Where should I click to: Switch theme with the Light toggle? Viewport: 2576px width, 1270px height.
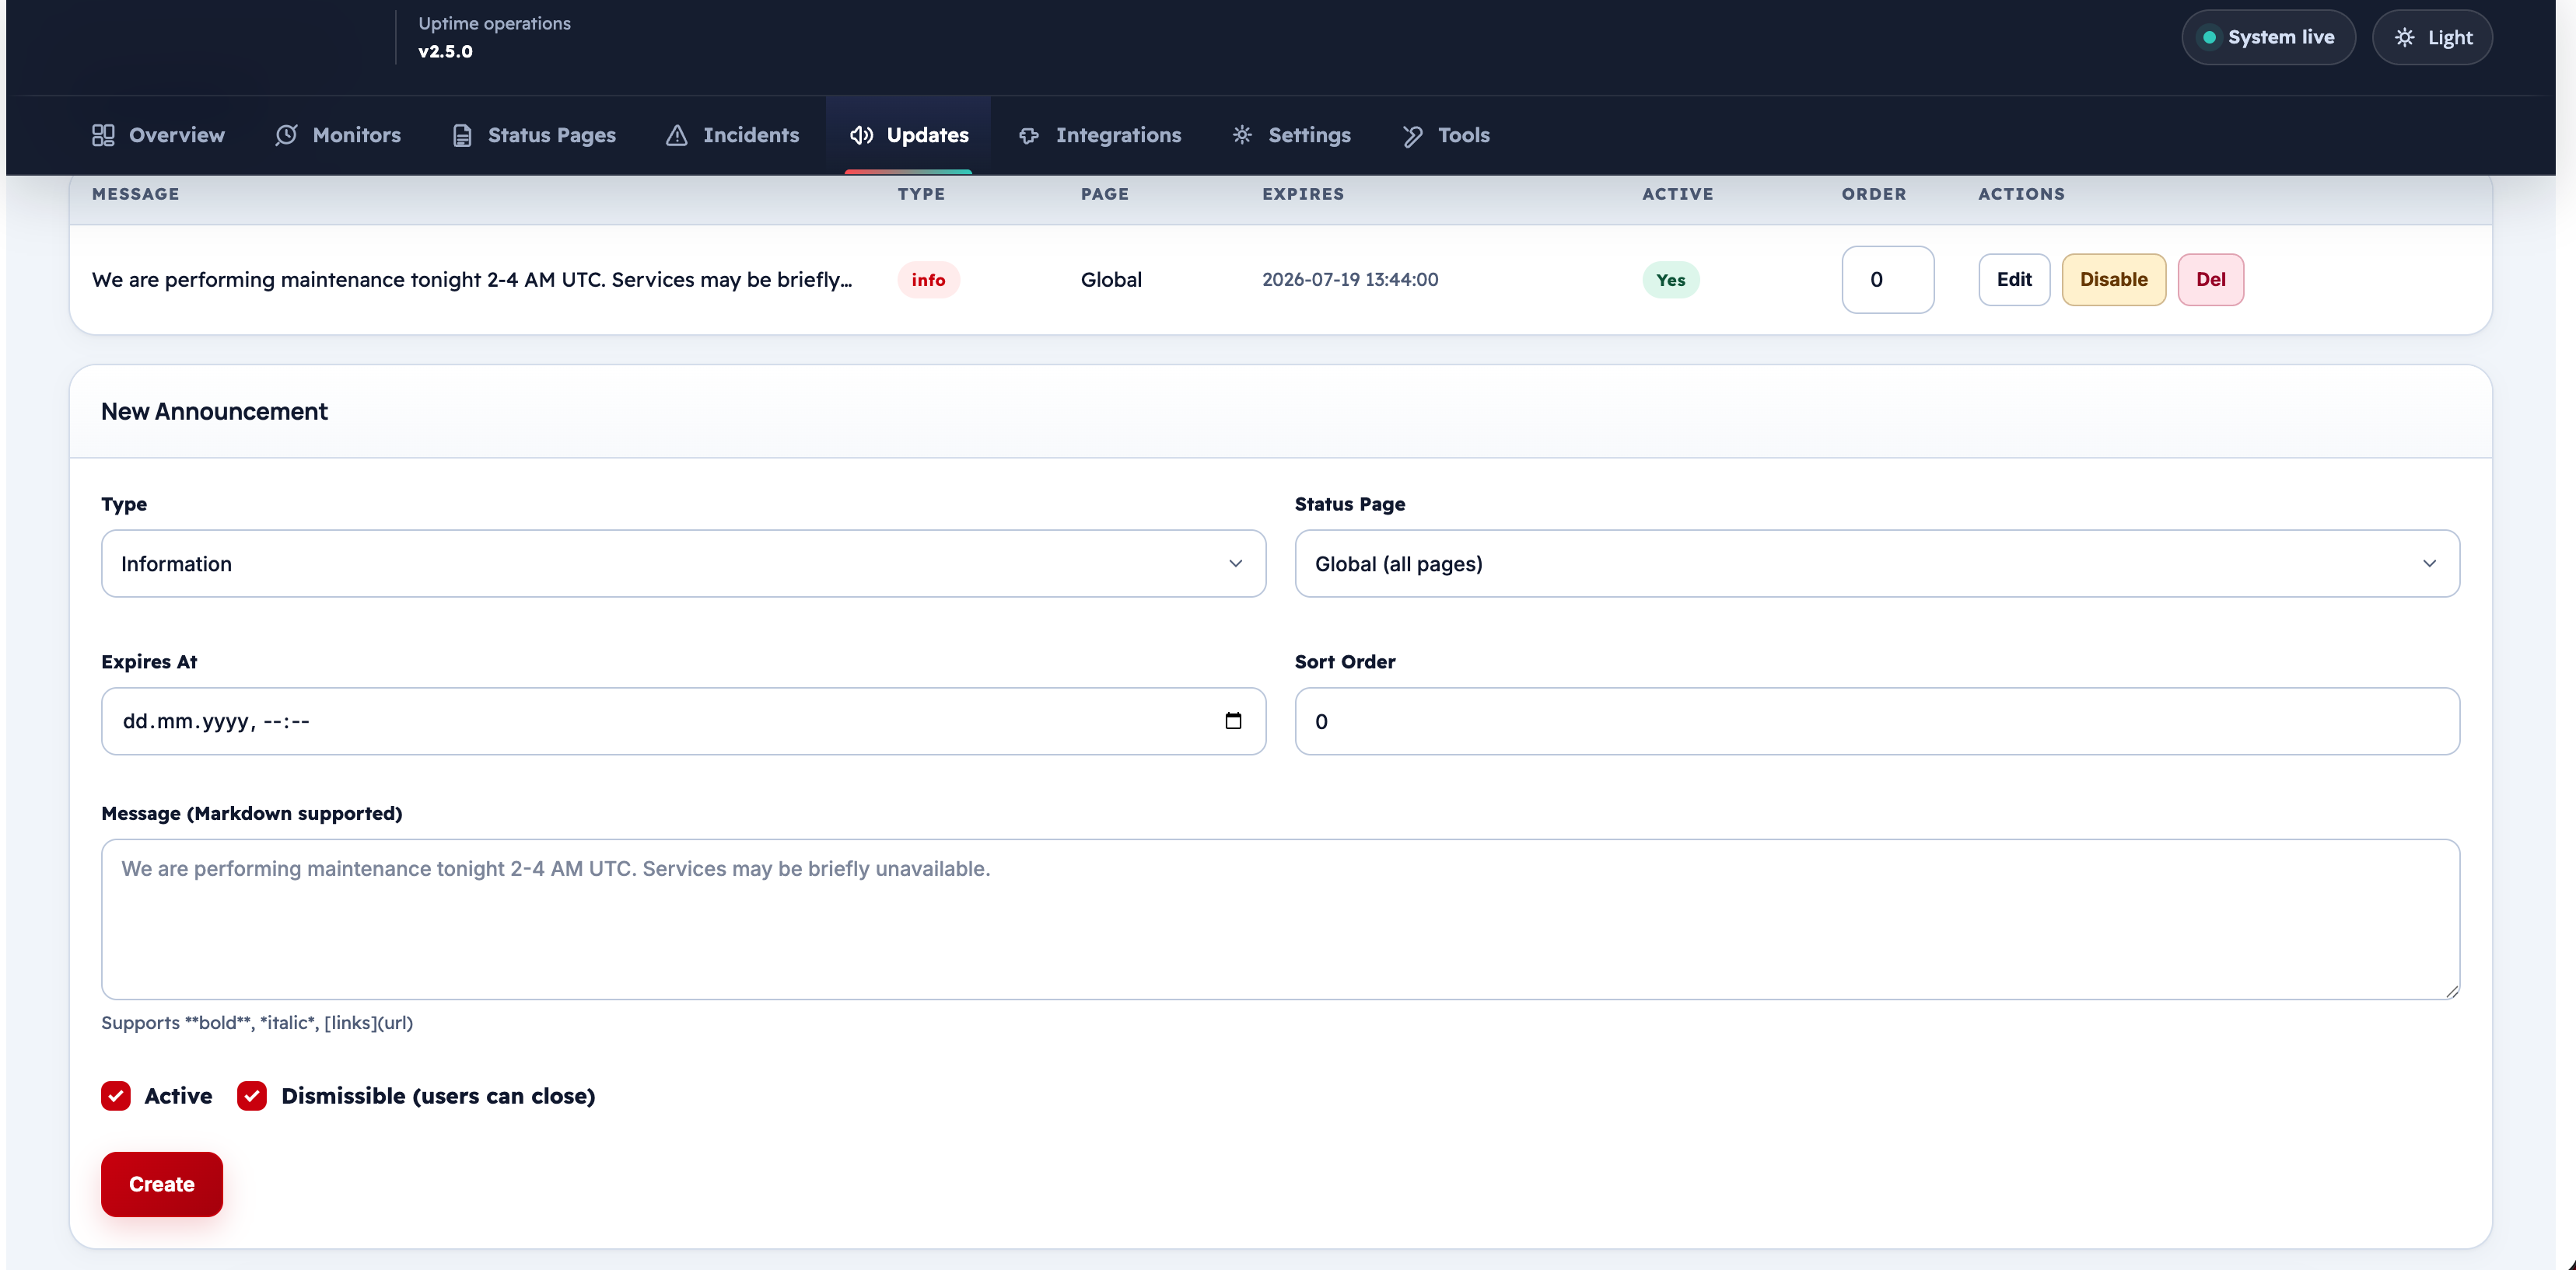pos(2432,37)
